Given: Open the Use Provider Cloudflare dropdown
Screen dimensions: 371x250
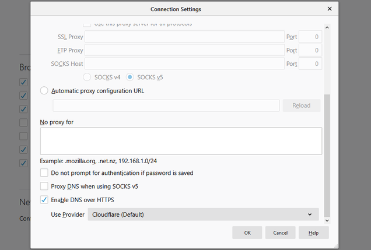Looking at the screenshot, I should [203, 214].
